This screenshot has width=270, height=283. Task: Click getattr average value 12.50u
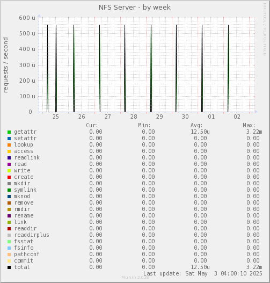pyautogui.click(x=200, y=132)
